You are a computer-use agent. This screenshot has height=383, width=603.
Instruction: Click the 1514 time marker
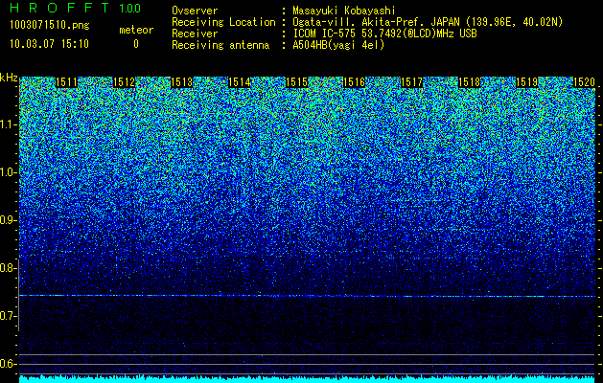point(240,82)
